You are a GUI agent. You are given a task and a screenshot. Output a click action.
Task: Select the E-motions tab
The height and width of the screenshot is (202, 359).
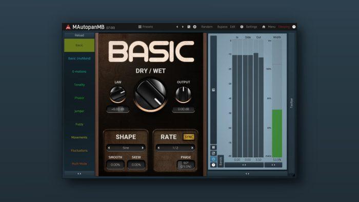(79, 72)
